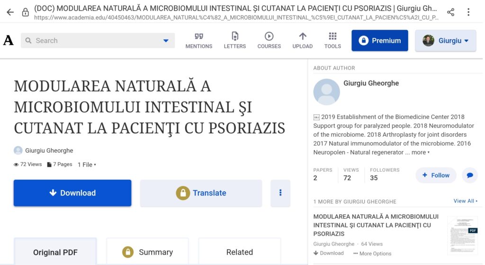Click the blue Download button
This screenshot has height=265, width=485.
click(x=72, y=193)
